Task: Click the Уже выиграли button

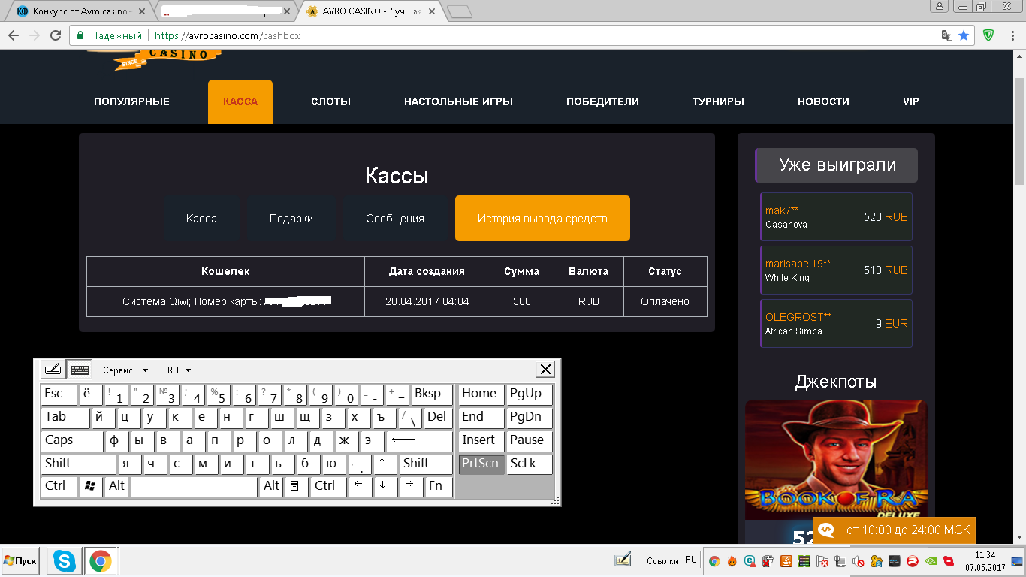Action: [x=837, y=165]
